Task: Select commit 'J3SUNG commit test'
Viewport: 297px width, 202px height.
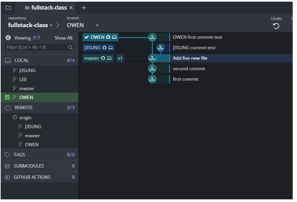Action: pos(194,48)
